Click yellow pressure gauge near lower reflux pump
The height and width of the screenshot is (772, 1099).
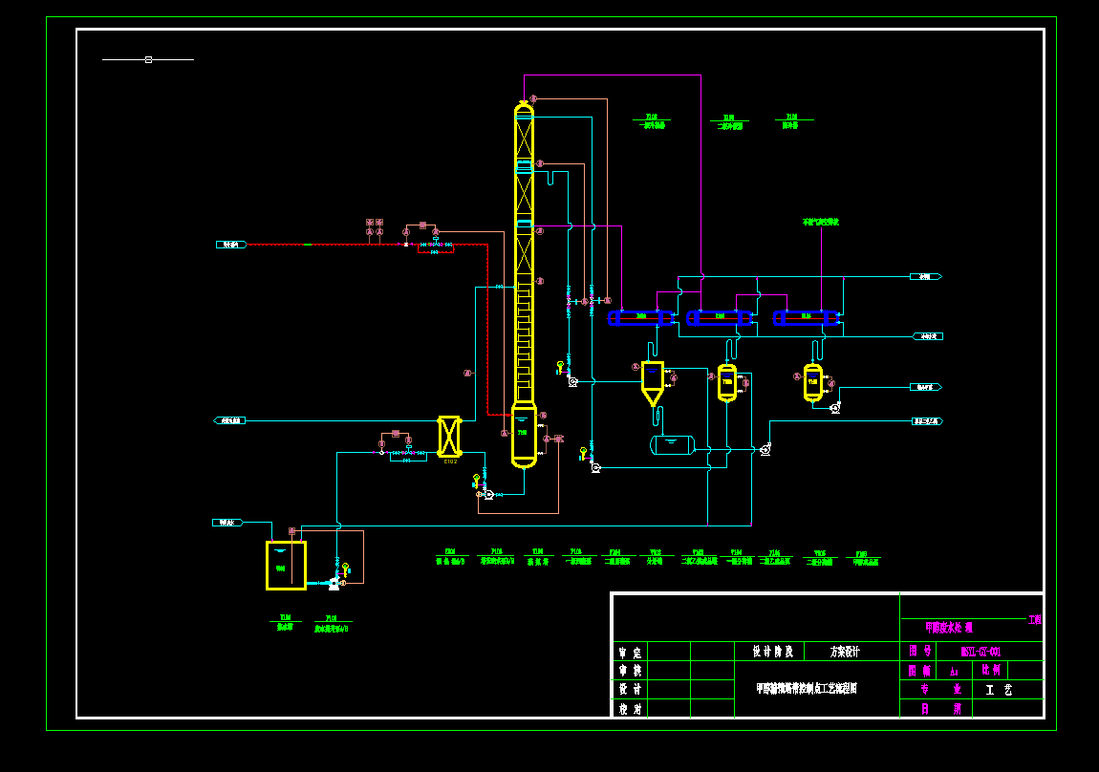click(582, 453)
